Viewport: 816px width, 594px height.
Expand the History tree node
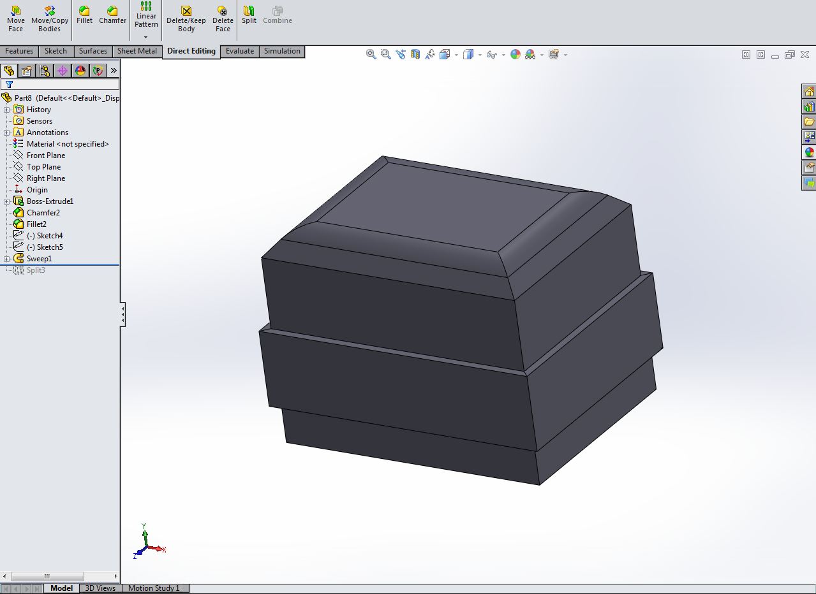7,110
